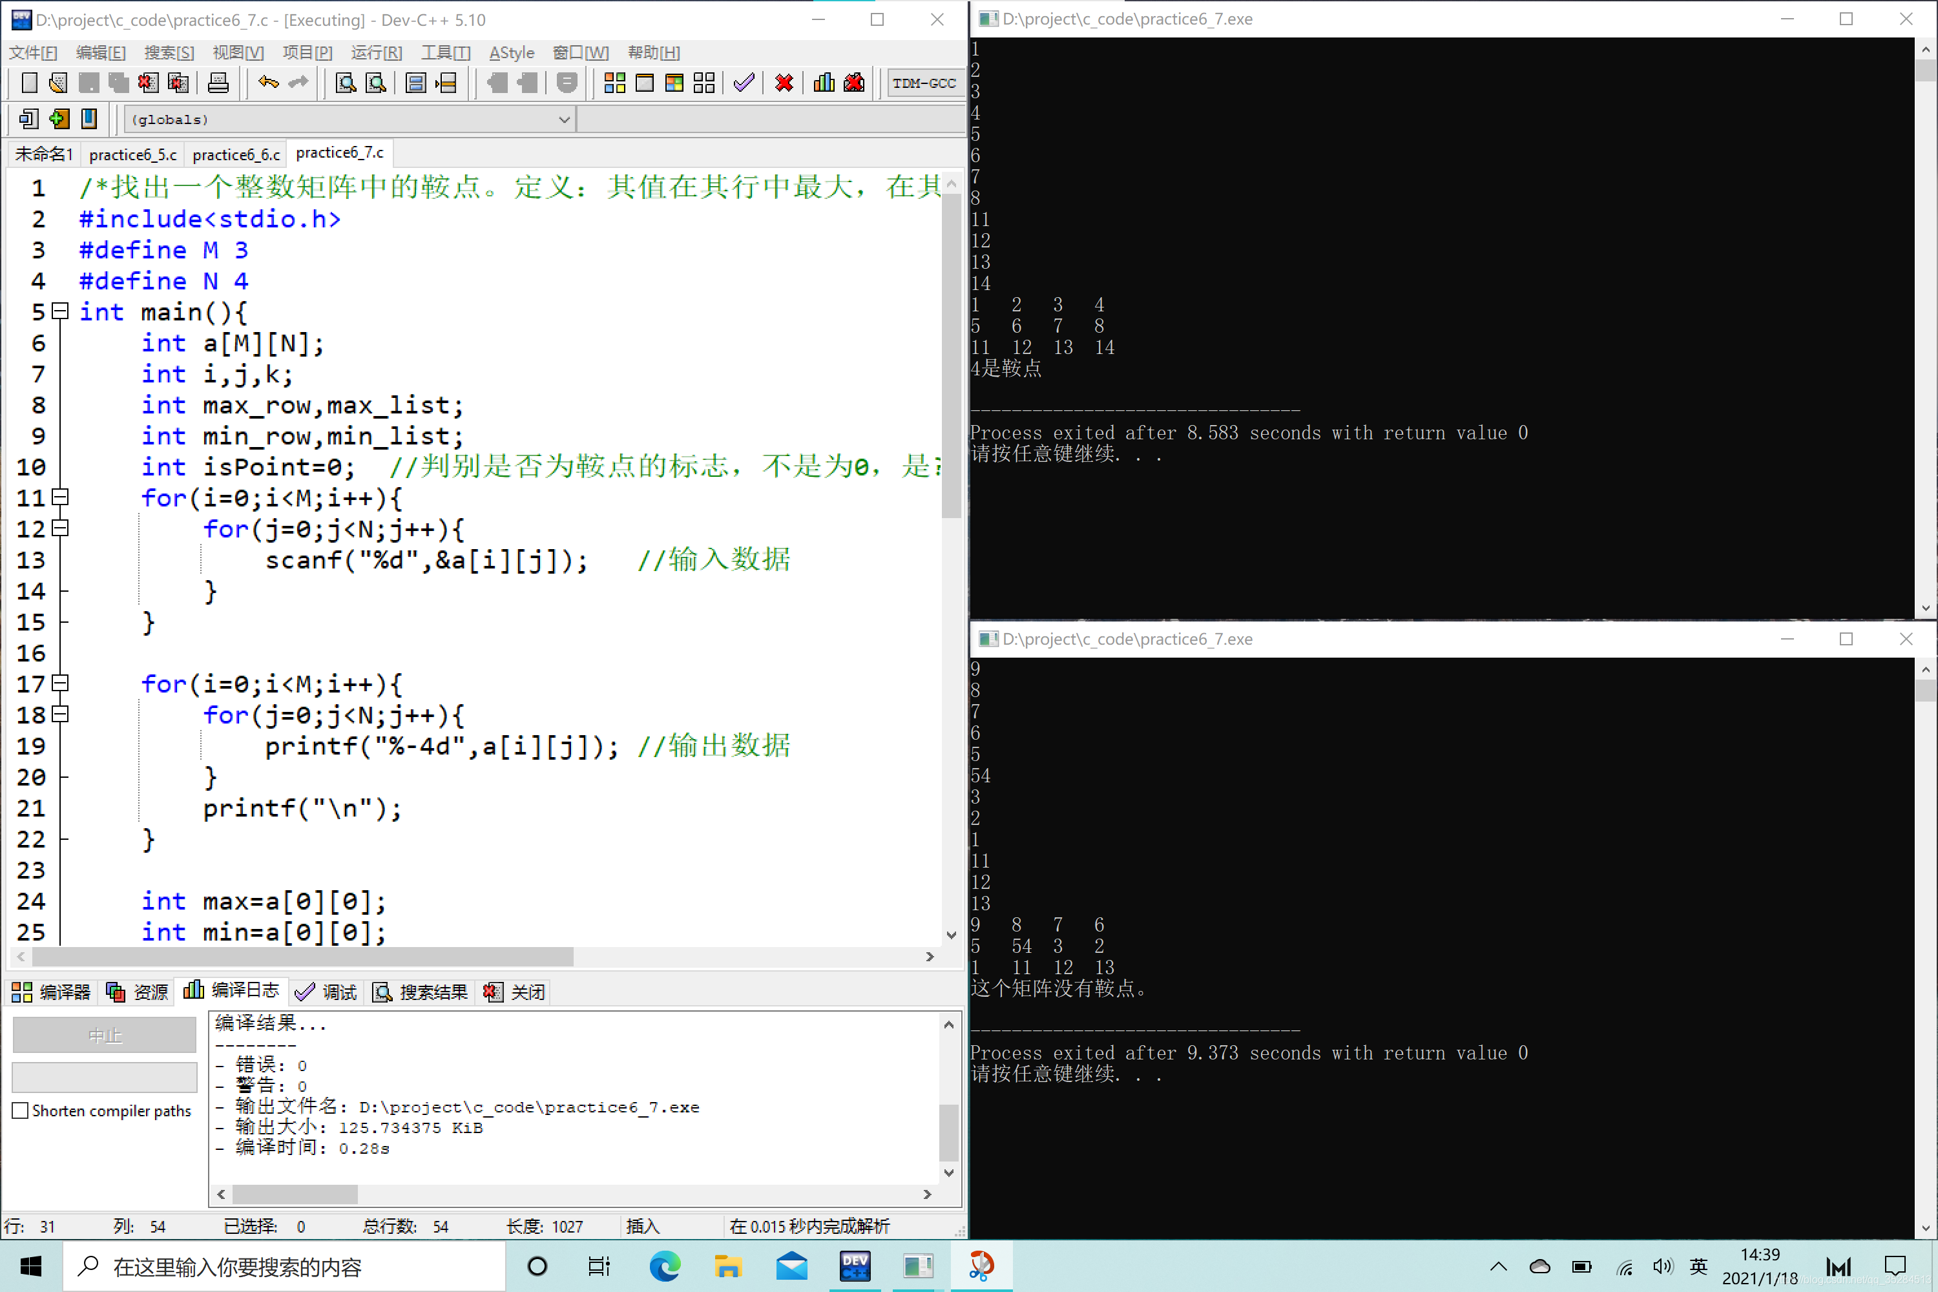Viewport: 1938px width, 1292px height.
Task: Show hidden system tray icons chevron
Action: click(1498, 1266)
